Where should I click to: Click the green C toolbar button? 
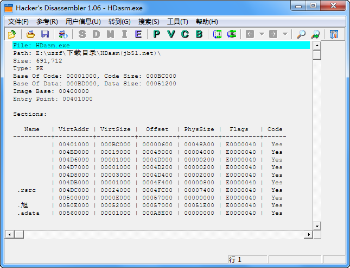[185, 34]
